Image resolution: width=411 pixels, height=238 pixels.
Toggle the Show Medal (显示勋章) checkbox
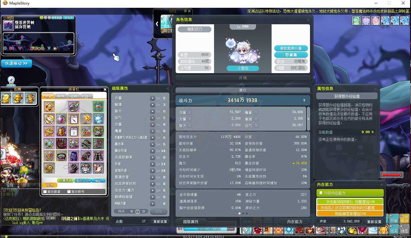point(45,192)
